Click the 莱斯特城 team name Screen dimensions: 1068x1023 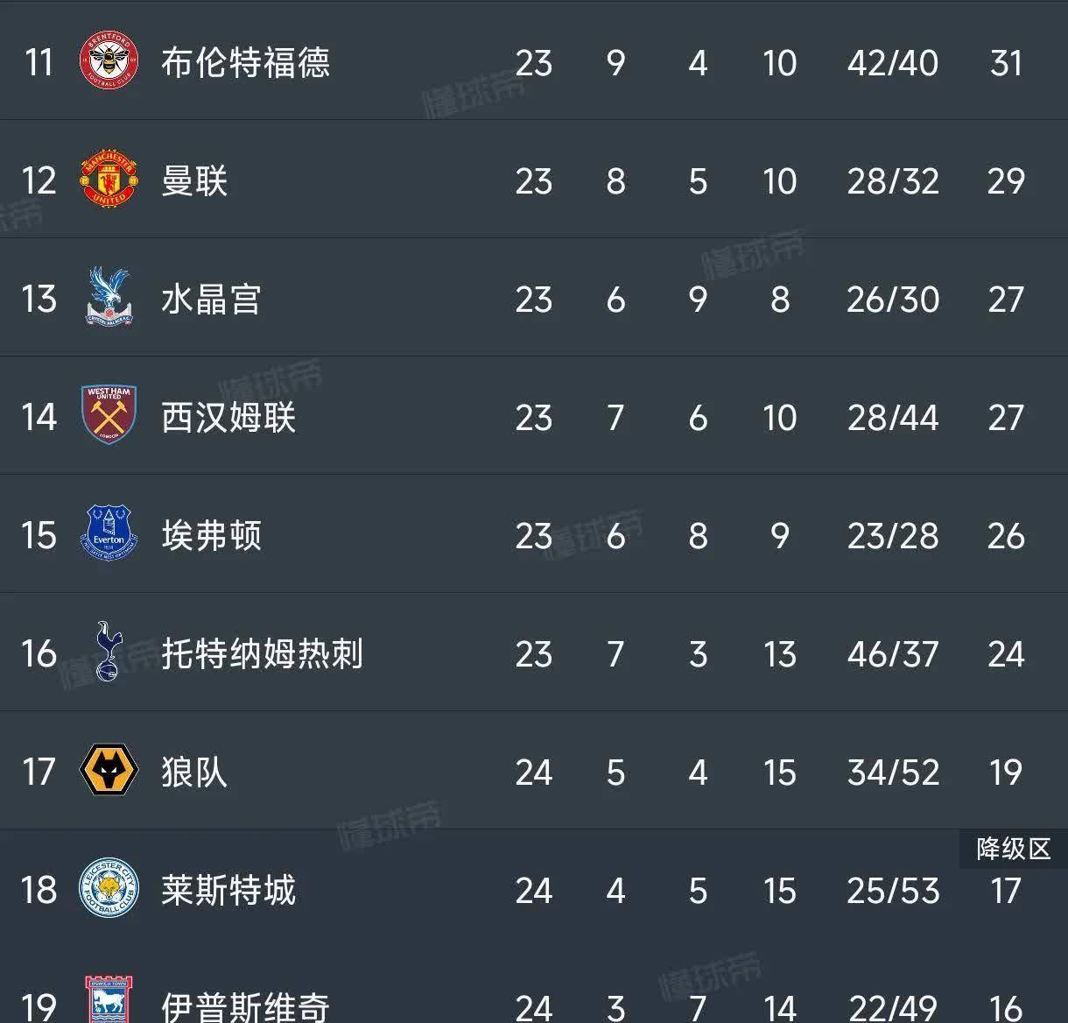(x=229, y=890)
